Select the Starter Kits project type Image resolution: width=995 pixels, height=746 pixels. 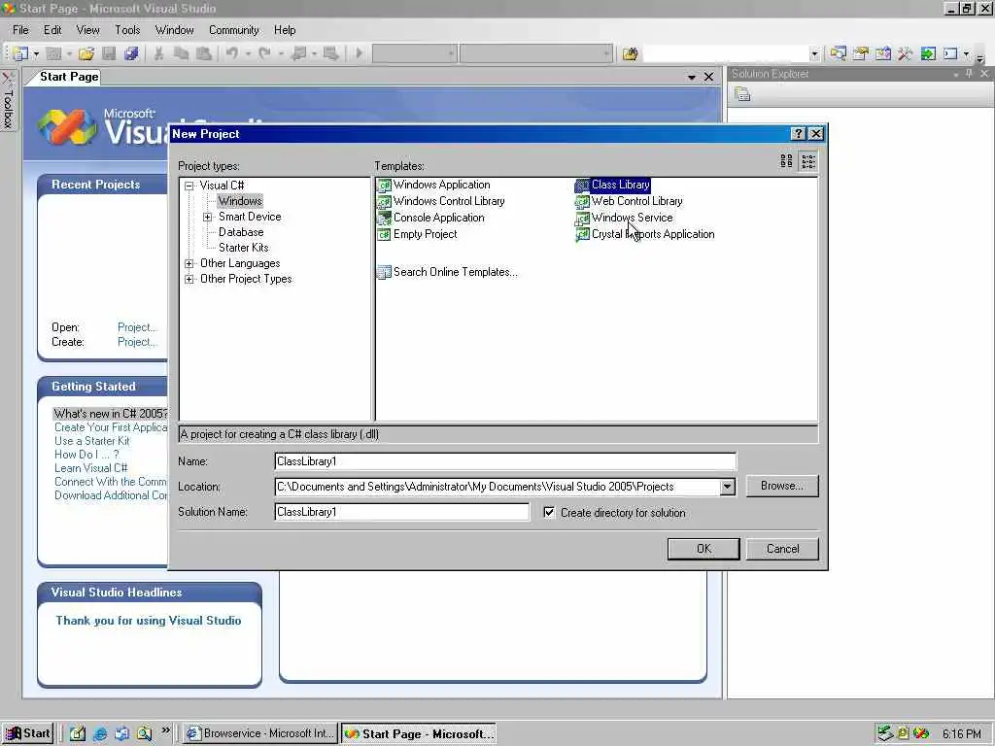point(244,248)
